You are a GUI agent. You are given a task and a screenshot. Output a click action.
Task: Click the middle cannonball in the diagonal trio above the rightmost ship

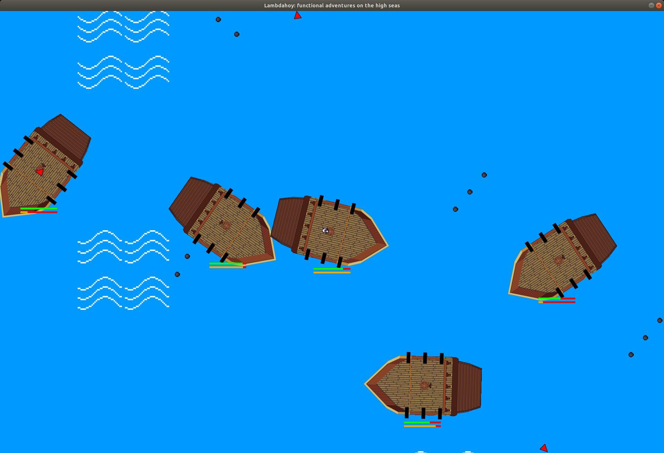click(470, 192)
